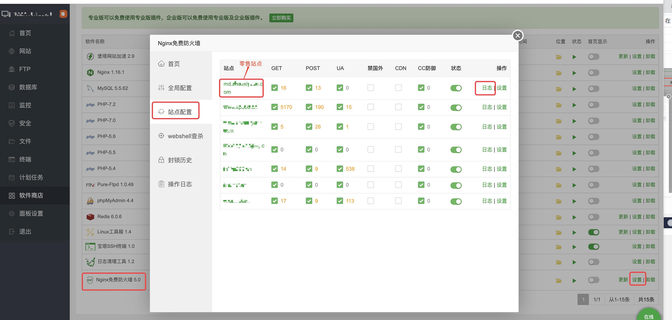
Task: Click the folder icon in the Redis 6.0.6 row
Action: click(x=559, y=217)
